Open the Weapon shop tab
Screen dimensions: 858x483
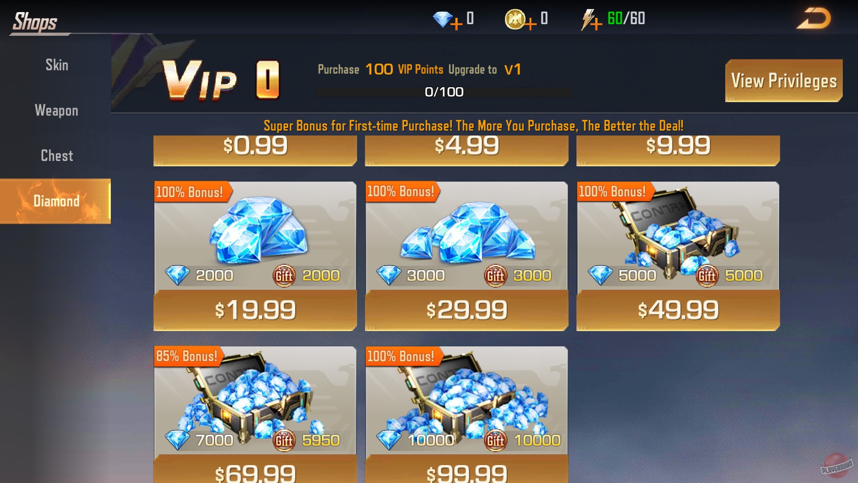click(x=56, y=110)
